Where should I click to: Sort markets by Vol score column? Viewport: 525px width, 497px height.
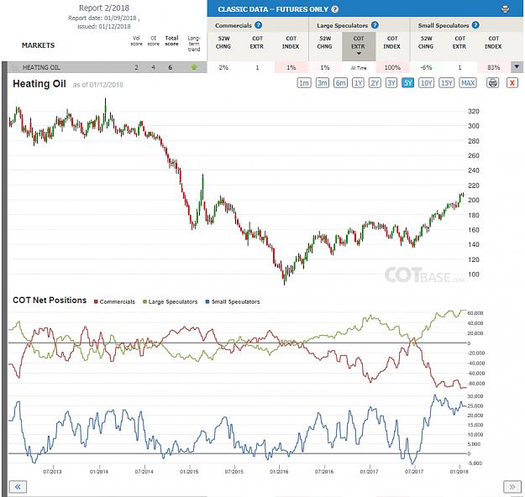point(136,41)
